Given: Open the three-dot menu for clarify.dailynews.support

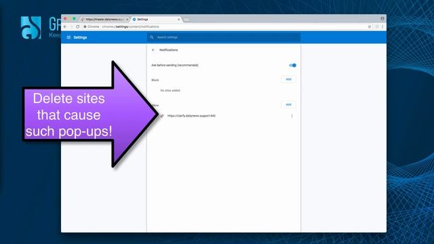Looking at the screenshot, I should (x=292, y=116).
